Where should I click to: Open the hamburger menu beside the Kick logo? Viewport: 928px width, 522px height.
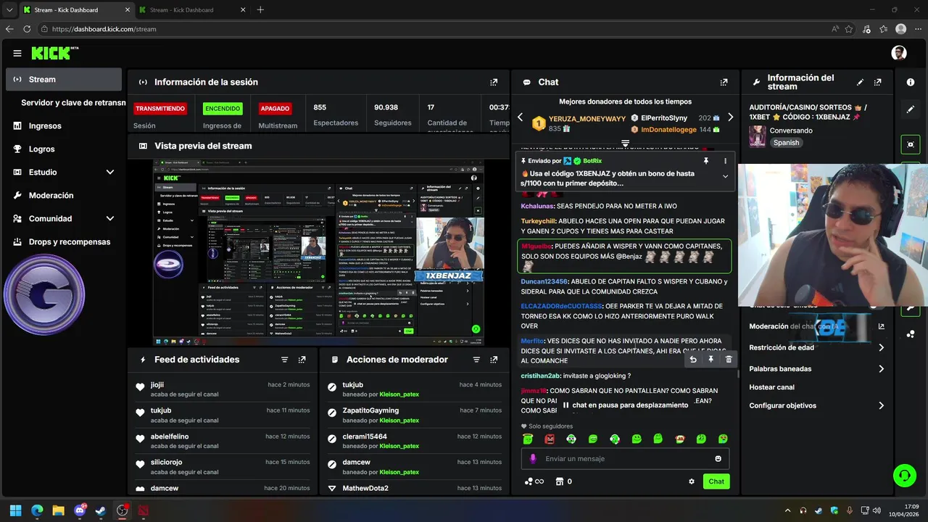(17, 53)
